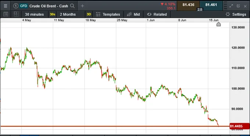Screen dimensions: 250x136
Task: Click the Settings gear icon
Action: tap(228, 14)
